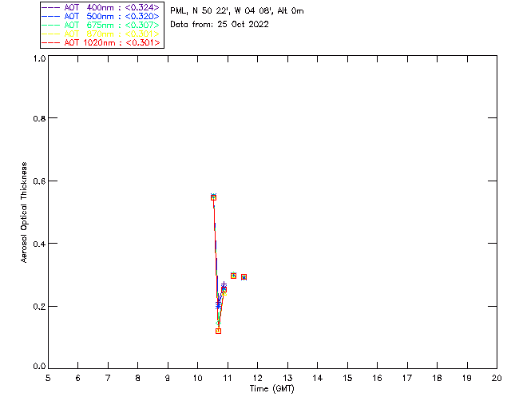Click the AOT 500nm legend entry

[x=101, y=16]
